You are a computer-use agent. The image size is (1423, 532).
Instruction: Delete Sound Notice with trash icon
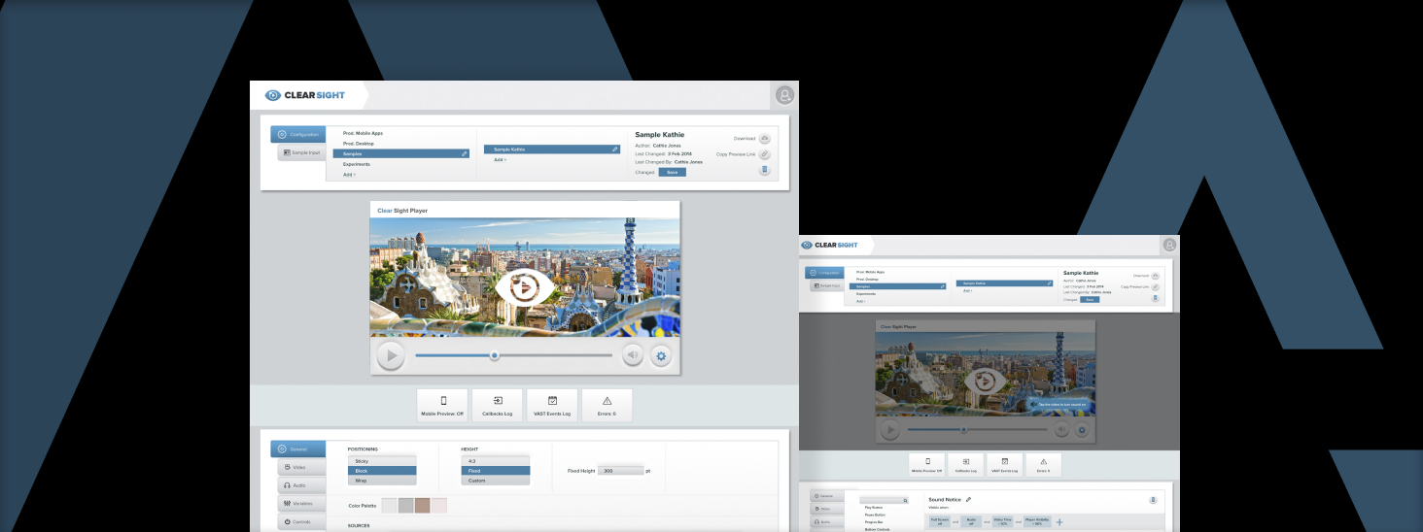tap(1152, 500)
